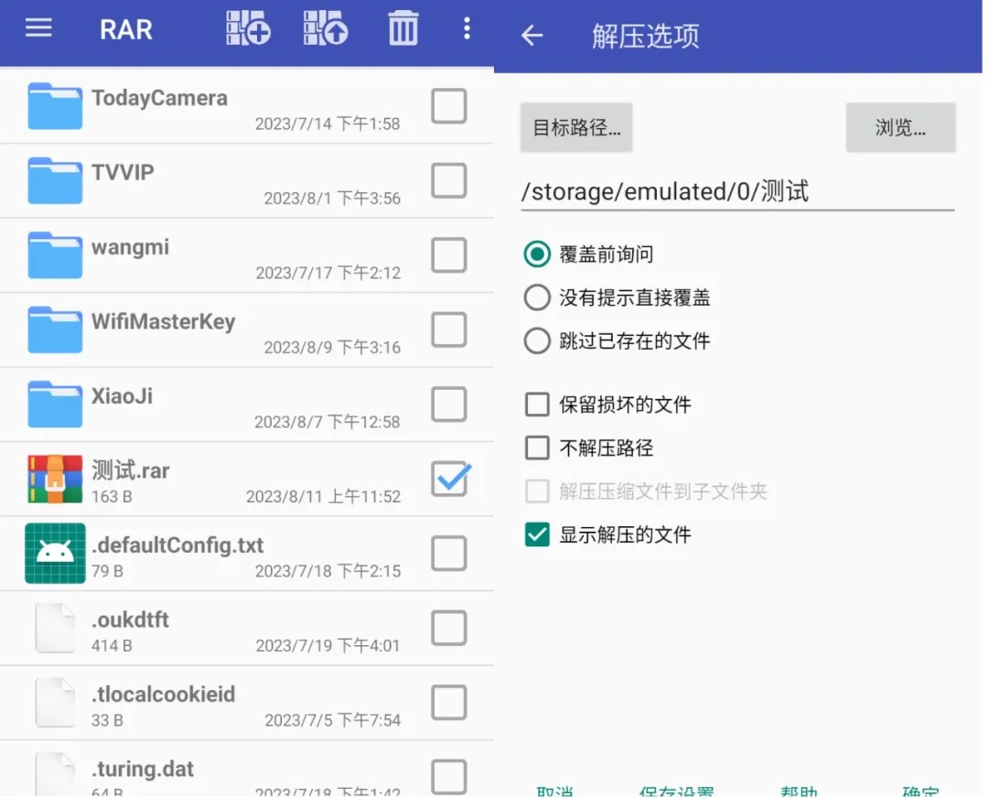Choose 跳过已存在的文件 radio option
The width and height of the screenshot is (988, 798).
537,341
